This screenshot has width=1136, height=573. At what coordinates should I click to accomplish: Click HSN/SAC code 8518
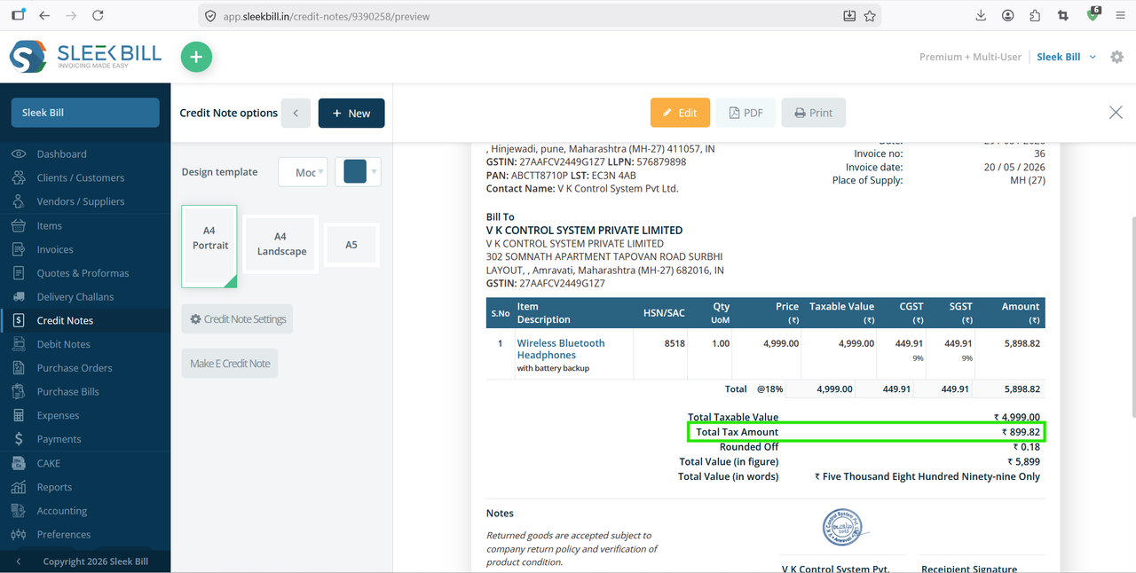(674, 343)
